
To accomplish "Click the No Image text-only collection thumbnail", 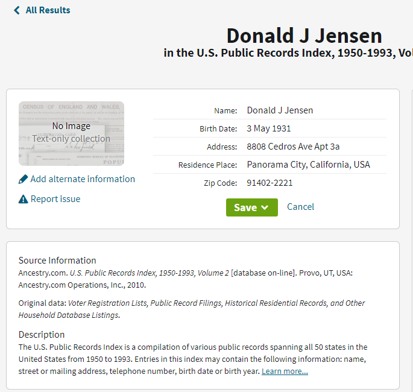I will coord(71,133).
